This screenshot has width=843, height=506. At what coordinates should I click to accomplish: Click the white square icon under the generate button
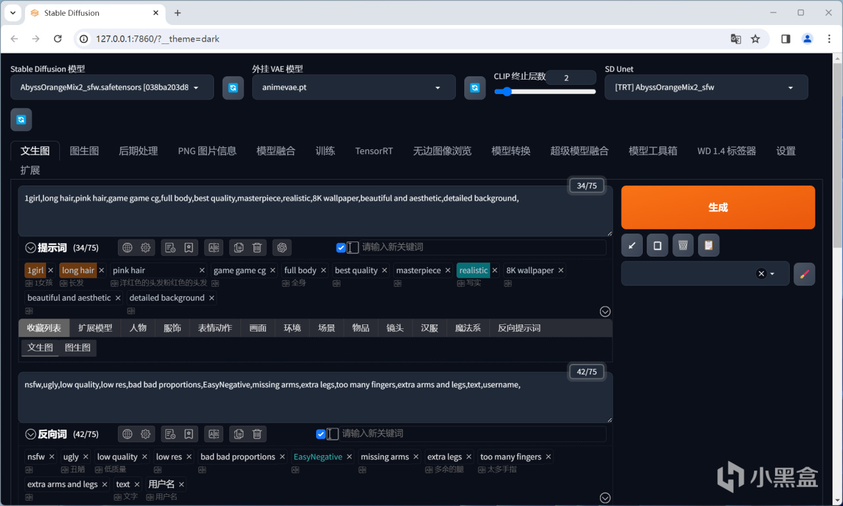[657, 245]
